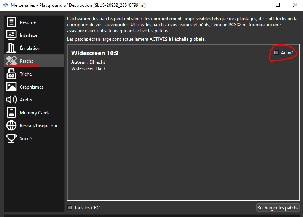Viewport: 303px width, 217px height.
Task: Click Recharger les patchs button
Action: pyautogui.click(x=277, y=208)
